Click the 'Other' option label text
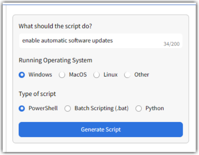 click(x=142, y=75)
